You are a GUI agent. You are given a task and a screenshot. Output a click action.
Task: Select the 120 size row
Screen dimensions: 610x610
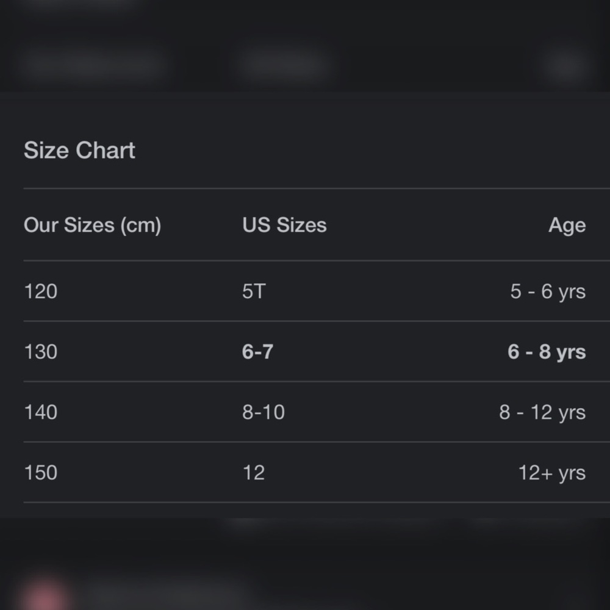[x=317, y=291]
